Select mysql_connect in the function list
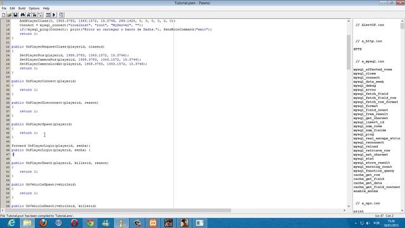Viewport: 405px width, 228px height. pos(367,77)
